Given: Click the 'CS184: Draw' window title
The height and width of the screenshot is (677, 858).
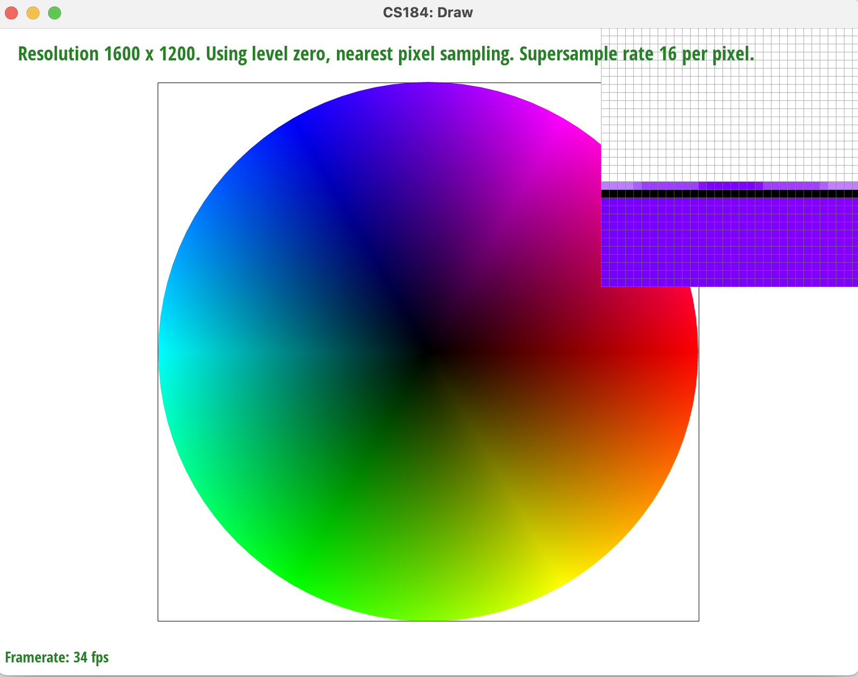Looking at the screenshot, I should coord(428,13).
